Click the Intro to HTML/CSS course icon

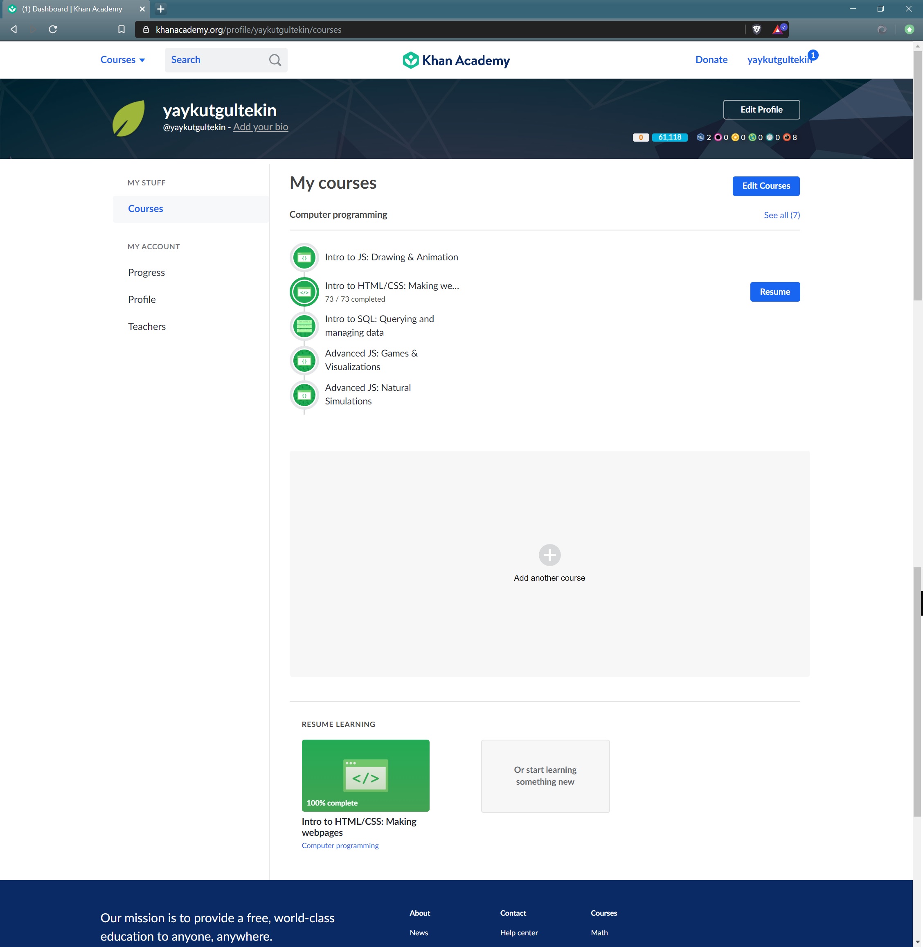click(304, 292)
